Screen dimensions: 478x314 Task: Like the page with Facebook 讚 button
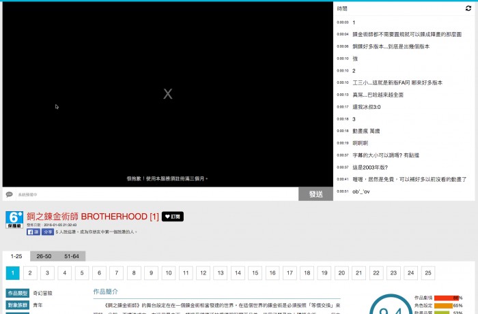click(33, 232)
